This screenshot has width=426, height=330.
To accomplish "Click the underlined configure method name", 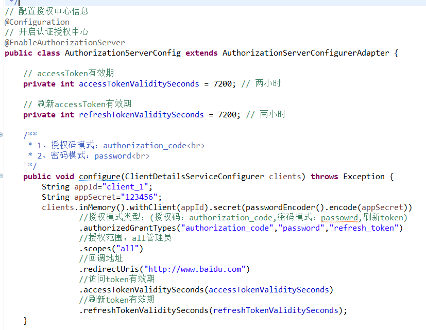I will click(100, 177).
